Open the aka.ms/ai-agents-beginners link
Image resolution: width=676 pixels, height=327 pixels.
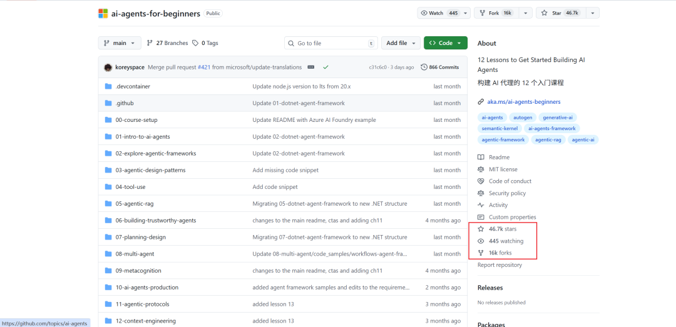524,102
